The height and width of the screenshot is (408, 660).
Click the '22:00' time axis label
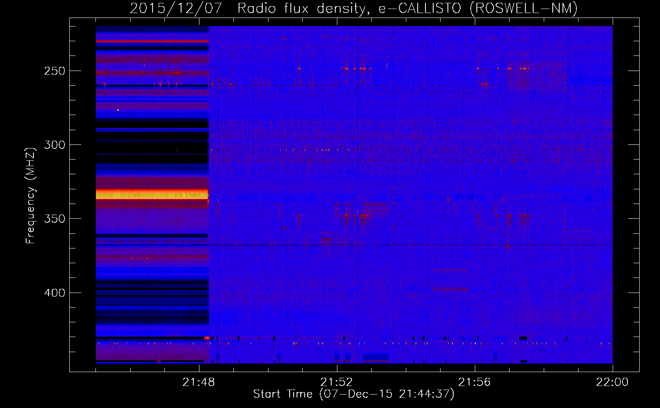(612, 382)
